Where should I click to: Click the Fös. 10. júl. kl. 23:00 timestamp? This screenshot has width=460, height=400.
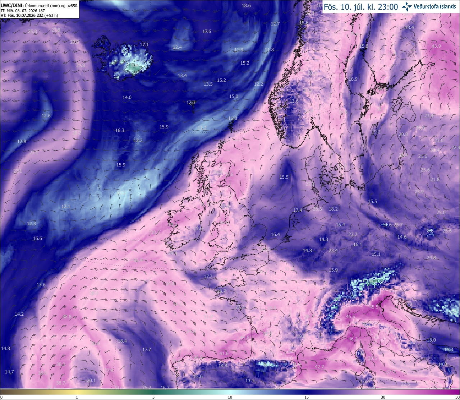pyautogui.click(x=361, y=7)
